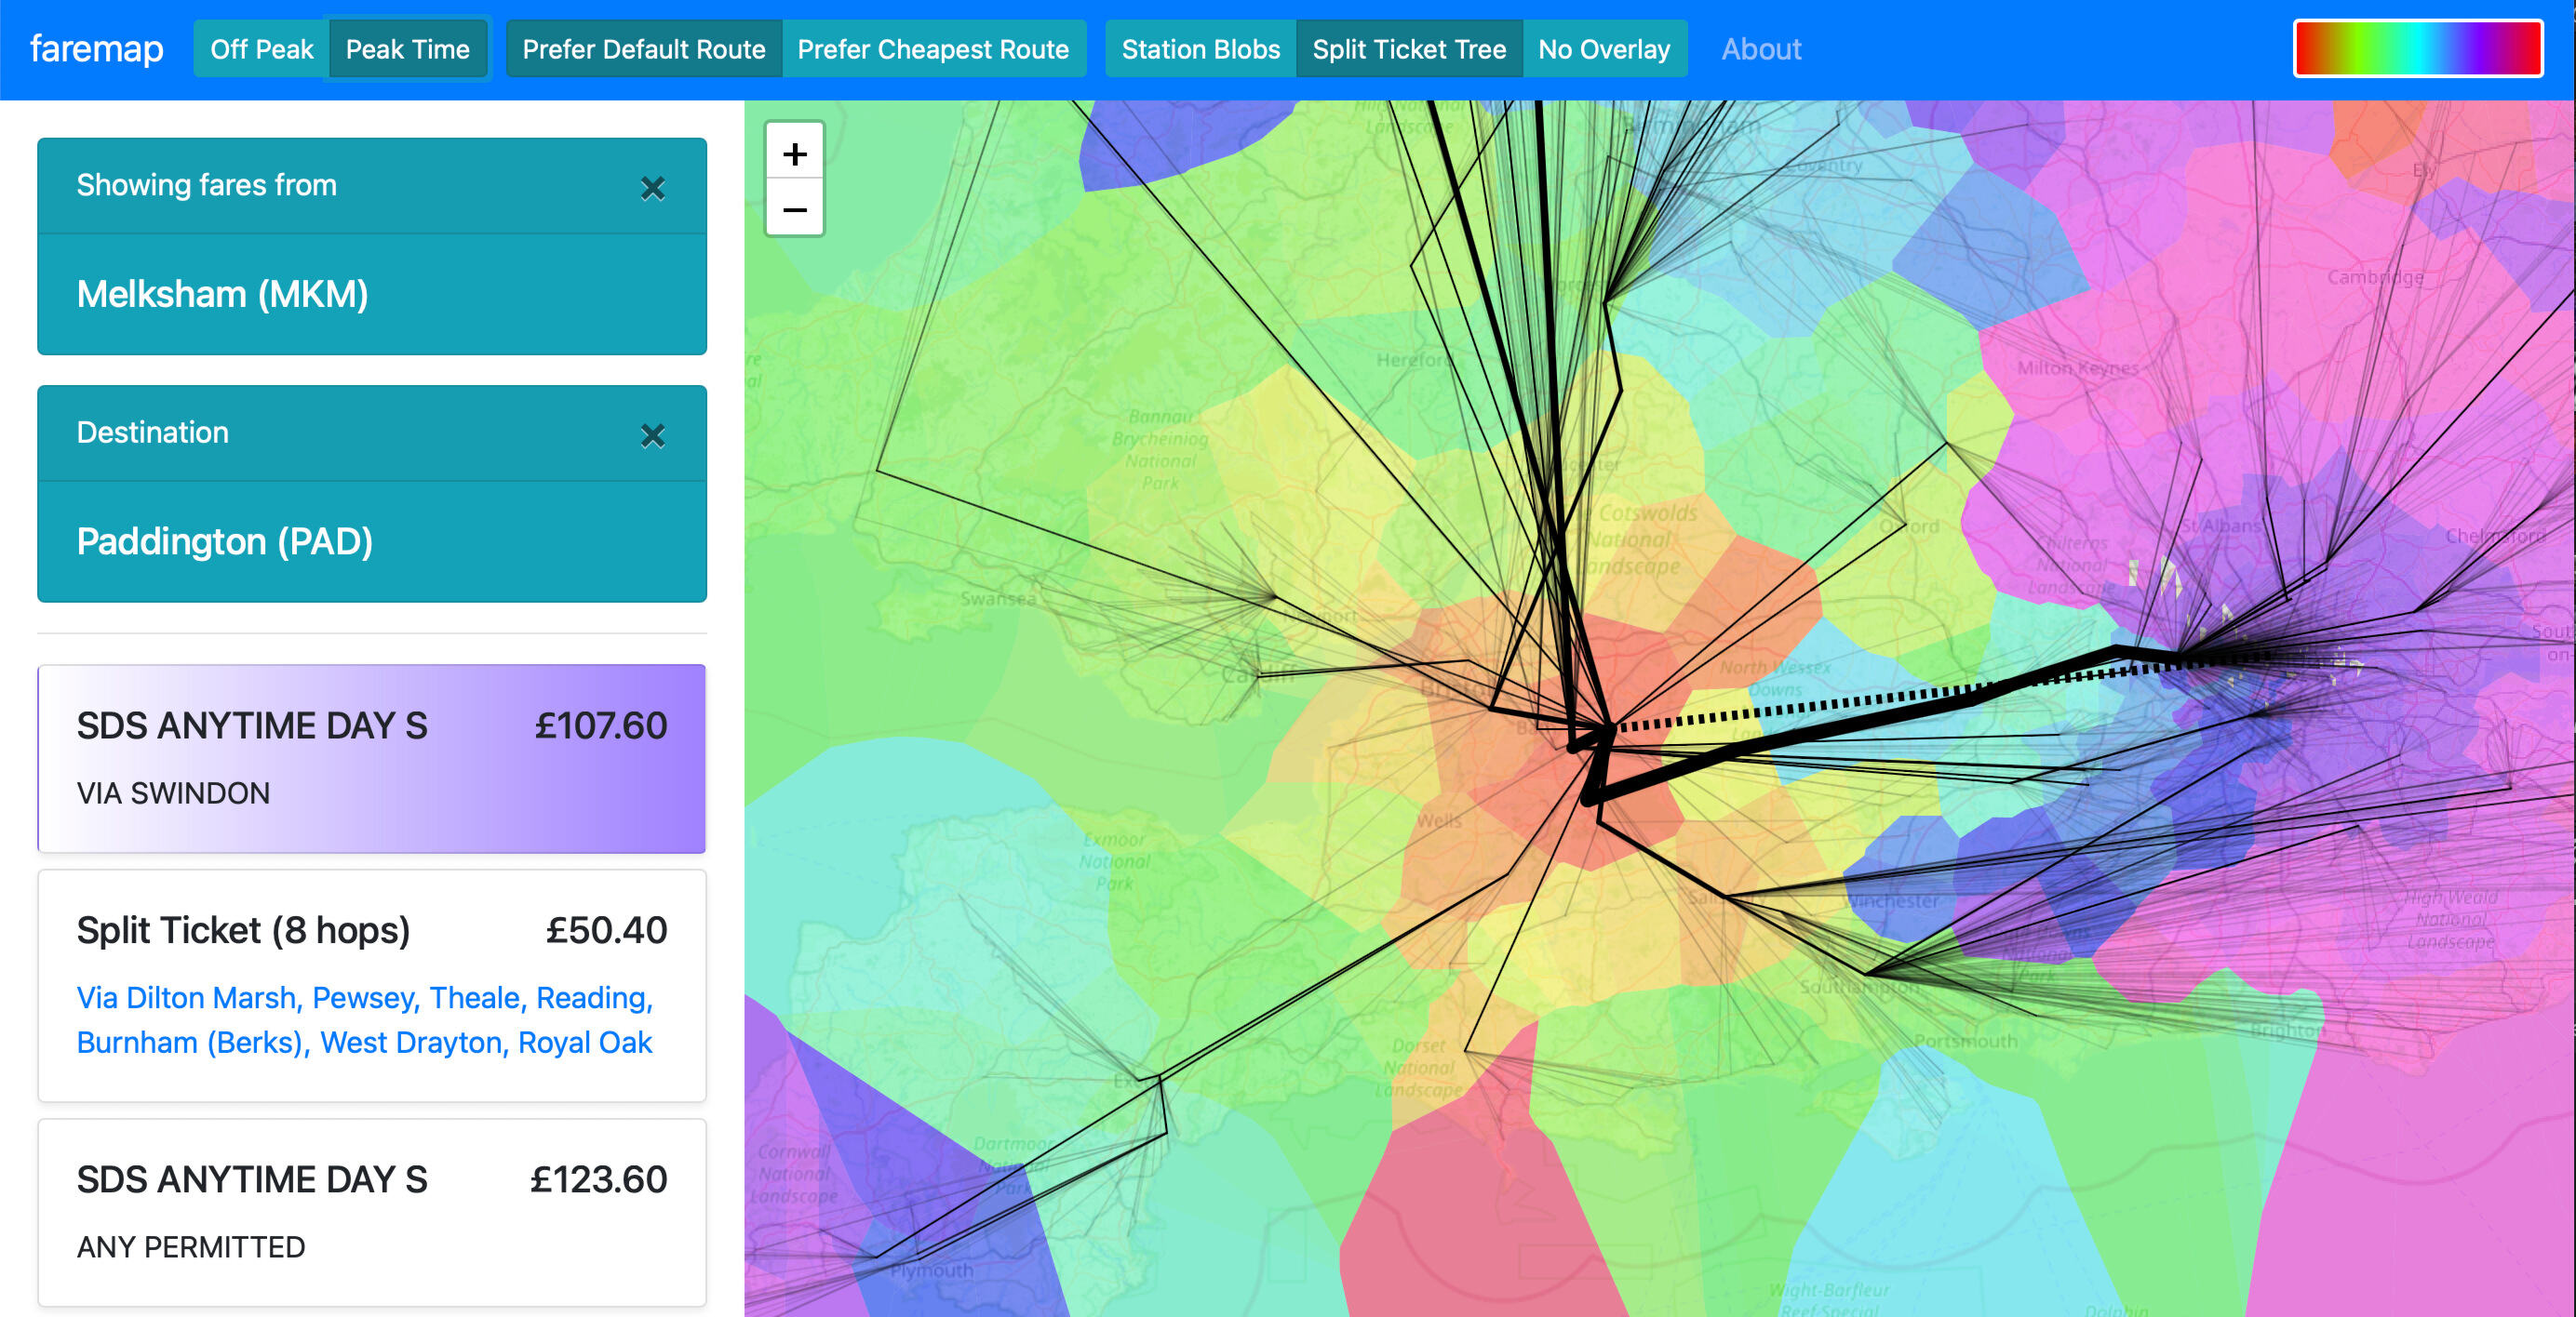Zoom out of the map
The height and width of the screenshot is (1317, 2576).
click(x=794, y=210)
